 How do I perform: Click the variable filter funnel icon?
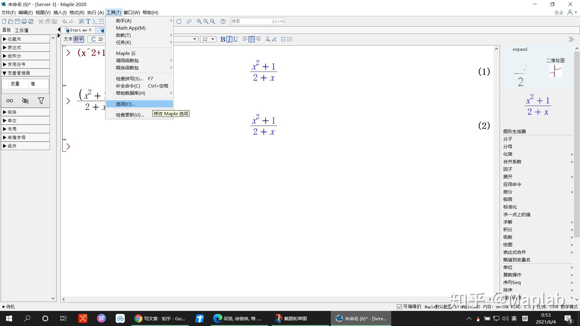coord(41,101)
